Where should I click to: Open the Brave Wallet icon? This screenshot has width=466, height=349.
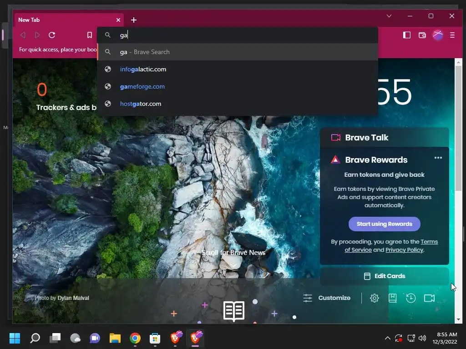click(422, 35)
